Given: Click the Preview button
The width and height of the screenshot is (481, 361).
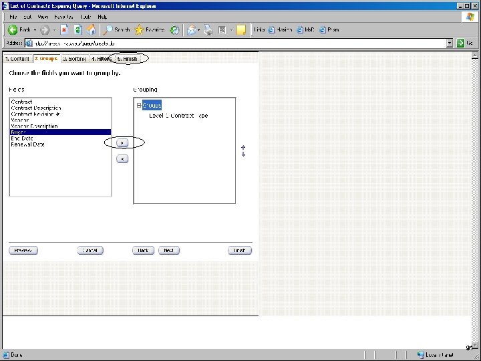Looking at the screenshot, I should tap(23, 251).
